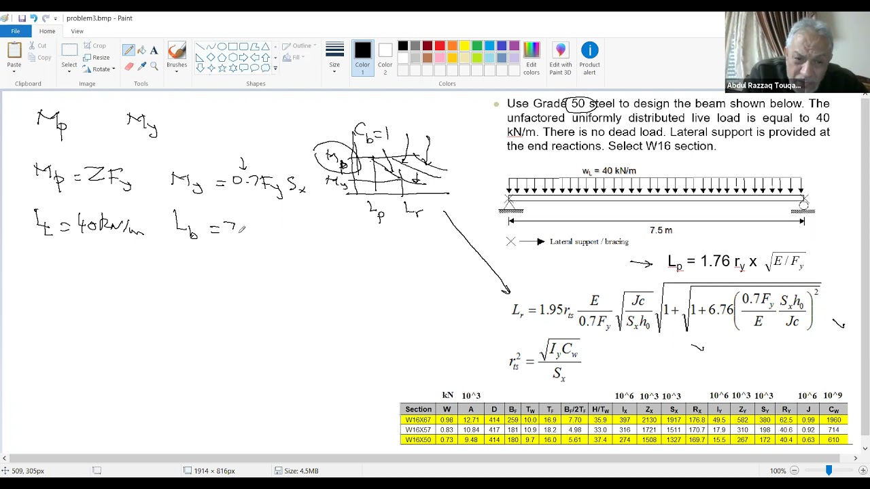Viewport: 870px width, 489px height.
Task: Save the file from Quick Access toolbar
Action: pos(22,18)
